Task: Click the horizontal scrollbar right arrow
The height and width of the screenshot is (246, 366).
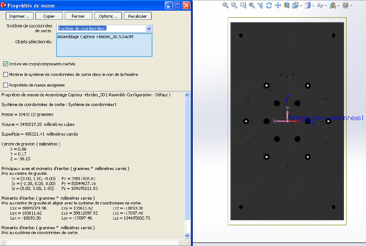Action: 180,242
